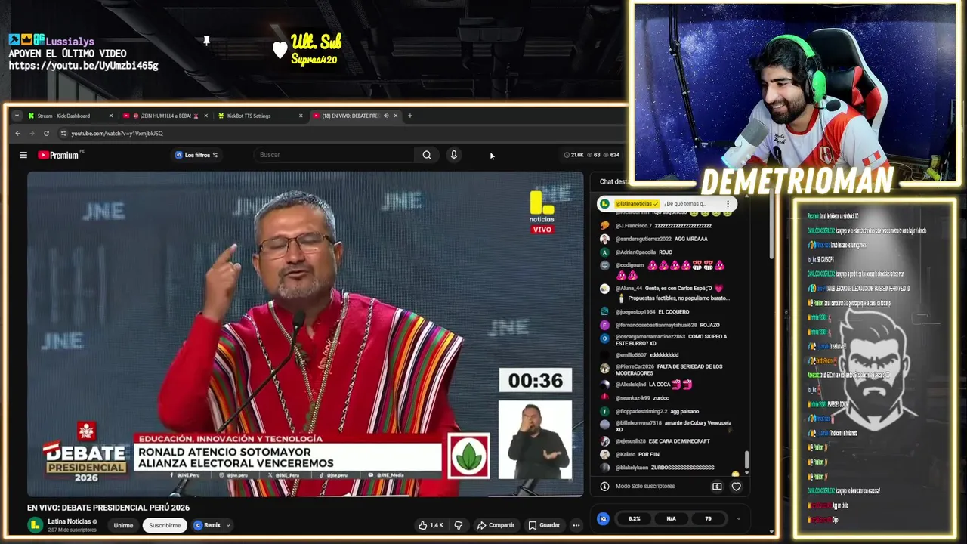This screenshot has height=544, width=967.
Task: Click the 6.2% vidIQ stat pill
Action: click(634, 519)
